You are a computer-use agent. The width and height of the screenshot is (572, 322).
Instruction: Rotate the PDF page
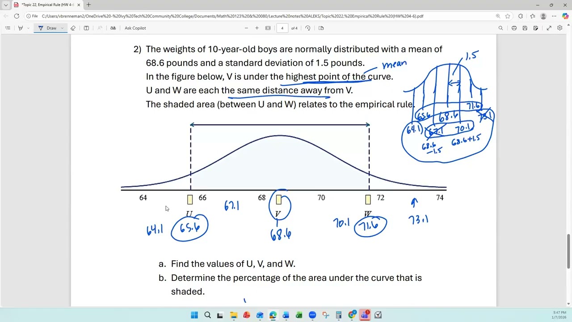[x=307, y=28]
